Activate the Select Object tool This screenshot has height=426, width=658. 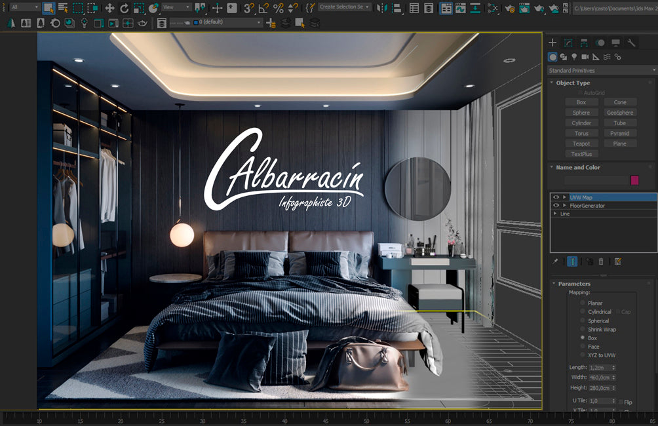coord(48,8)
